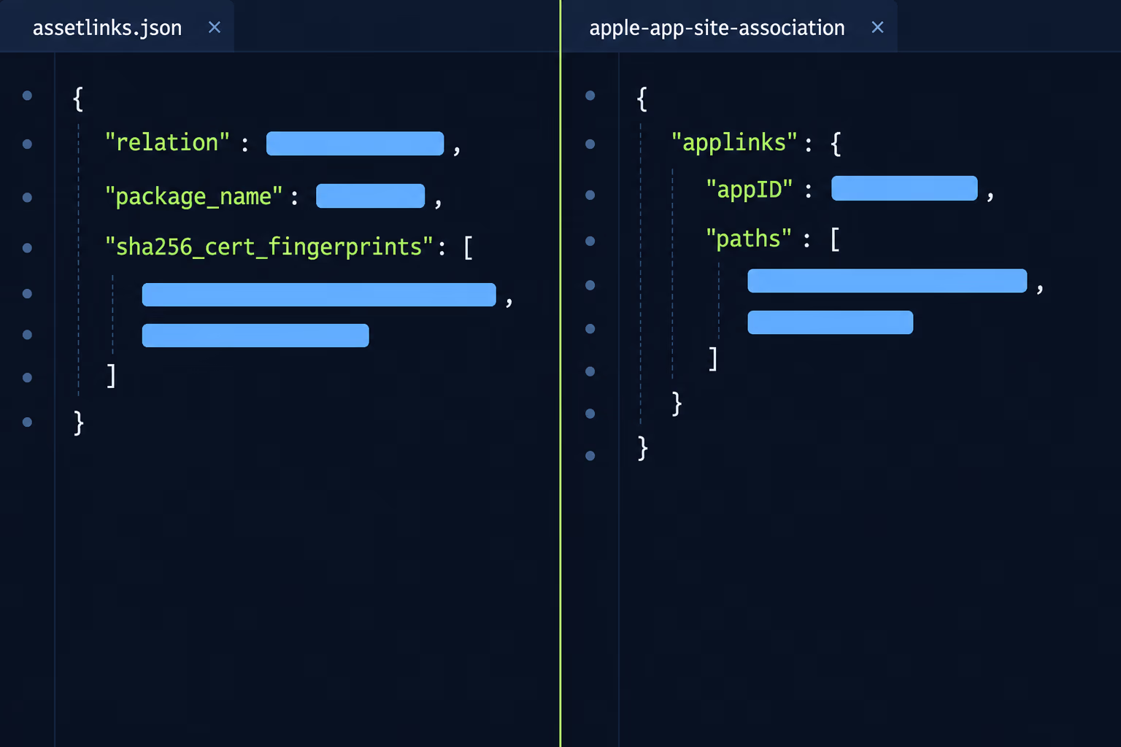Viewport: 1121px width, 747px height.
Task: Click the gutter dot beside "sha256_cert_fingerprints"
Action: [x=27, y=247]
